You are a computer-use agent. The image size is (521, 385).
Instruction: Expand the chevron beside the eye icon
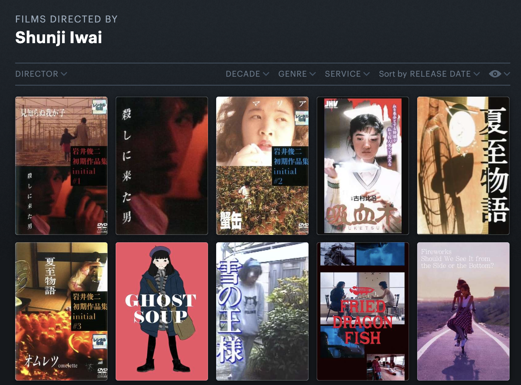[x=507, y=74]
